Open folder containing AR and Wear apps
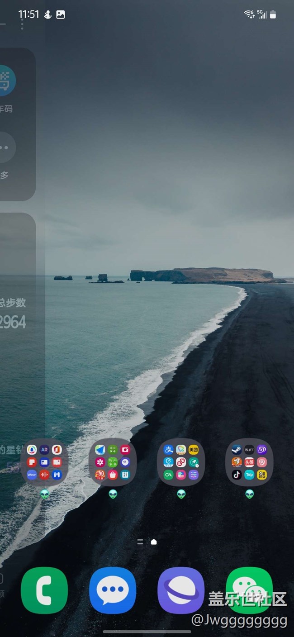The image size is (294, 637). click(x=44, y=462)
